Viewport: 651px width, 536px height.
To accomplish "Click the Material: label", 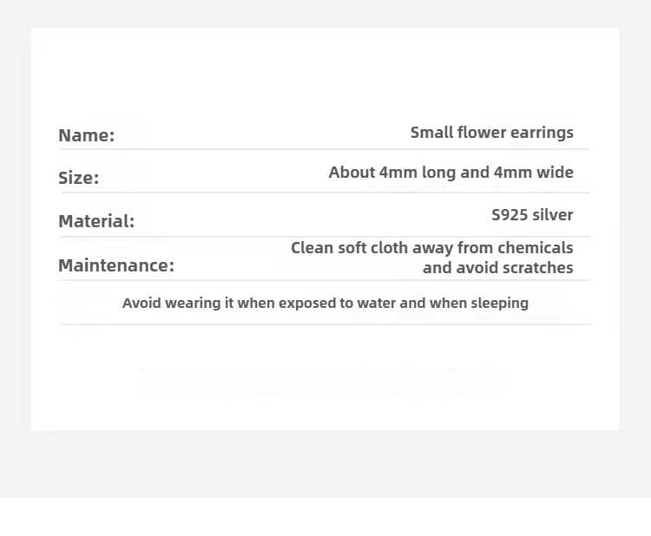I will [x=96, y=221].
